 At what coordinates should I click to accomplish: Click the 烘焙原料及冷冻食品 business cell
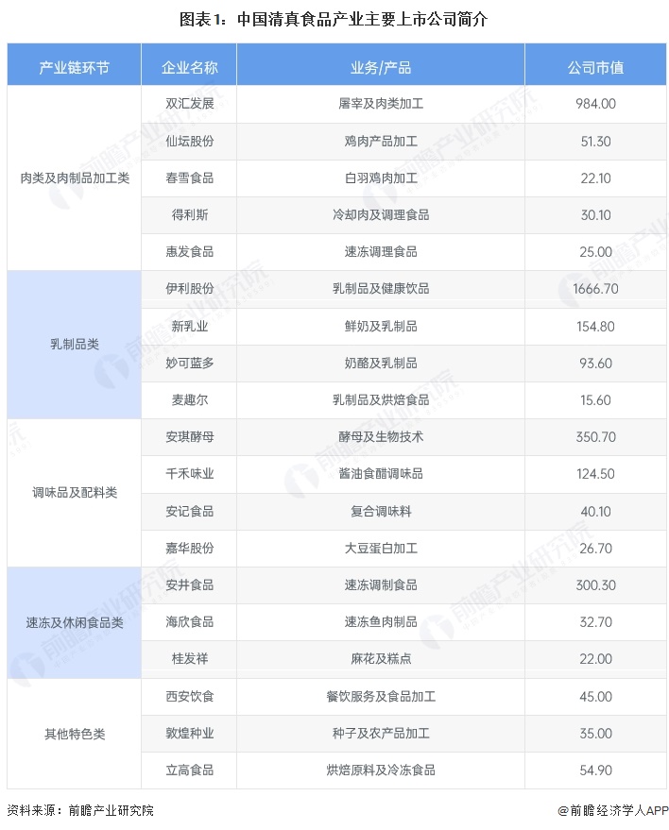380,771
